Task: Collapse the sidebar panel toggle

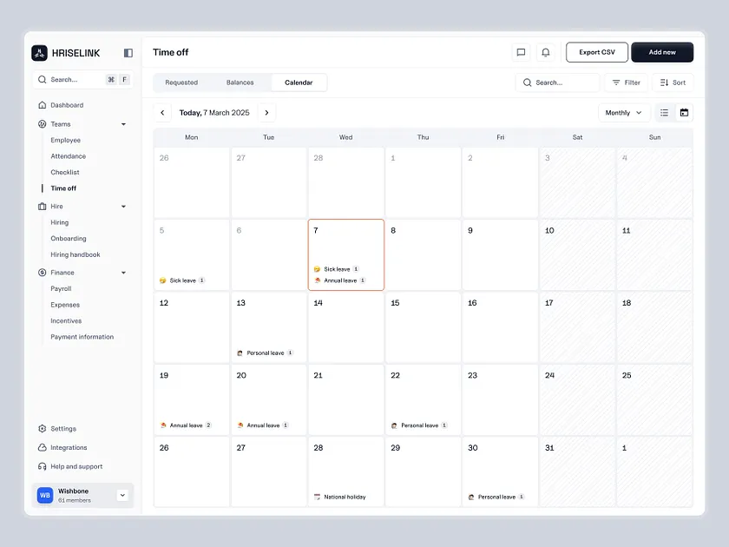Action: click(x=128, y=52)
